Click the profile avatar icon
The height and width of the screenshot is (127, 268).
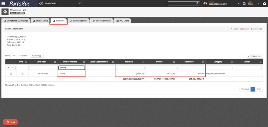click(205, 3)
